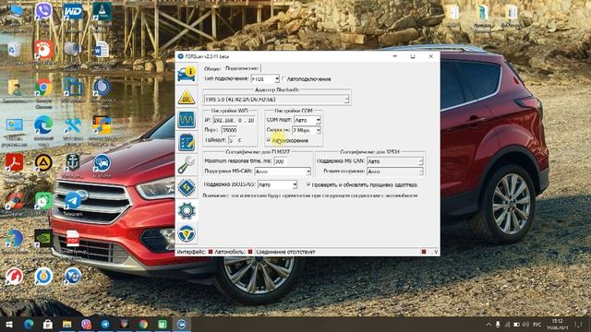Open Telegram from the taskbar
591x332 pixels.
[105, 324]
